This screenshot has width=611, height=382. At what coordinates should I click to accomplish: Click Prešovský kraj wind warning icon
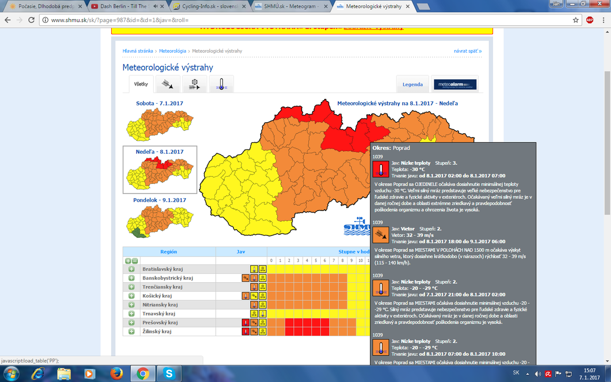pyautogui.click(x=254, y=323)
